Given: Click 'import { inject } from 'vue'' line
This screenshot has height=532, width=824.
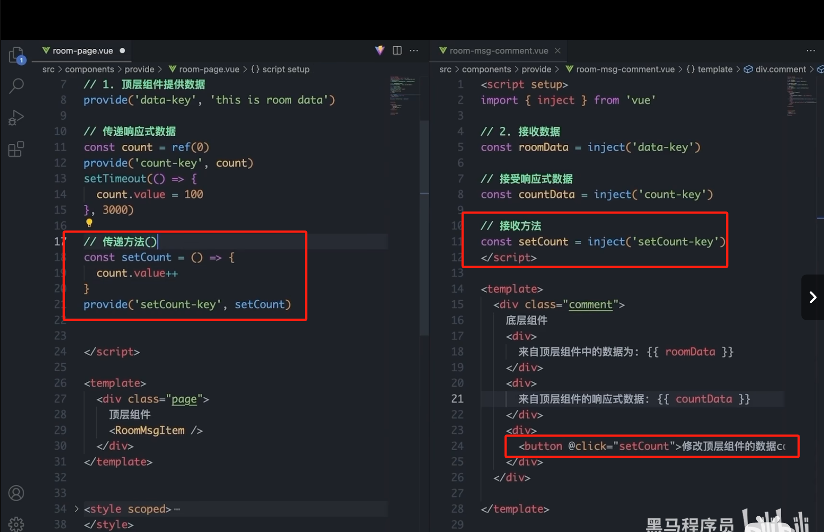Looking at the screenshot, I should (x=568, y=100).
